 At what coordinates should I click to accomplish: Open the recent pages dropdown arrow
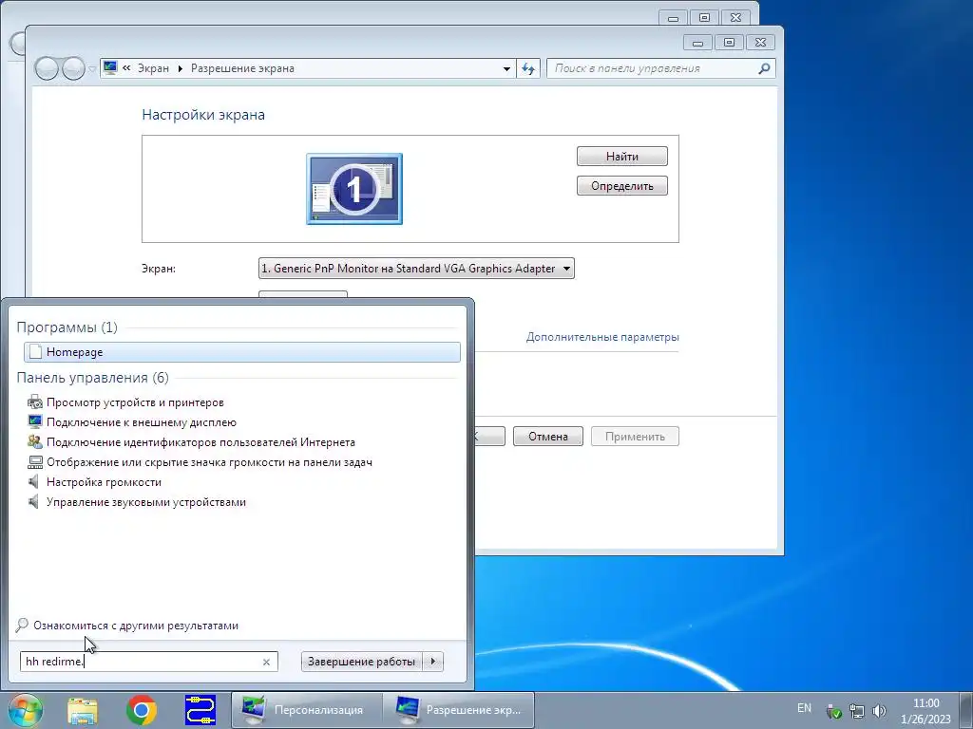coord(92,68)
